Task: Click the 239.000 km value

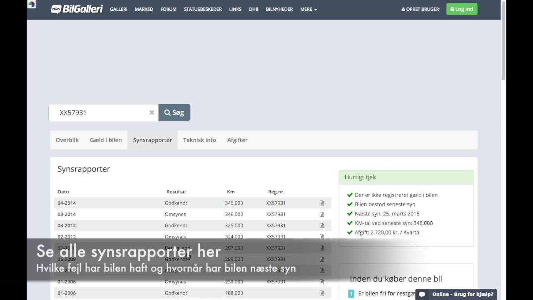Action: click(234, 282)
